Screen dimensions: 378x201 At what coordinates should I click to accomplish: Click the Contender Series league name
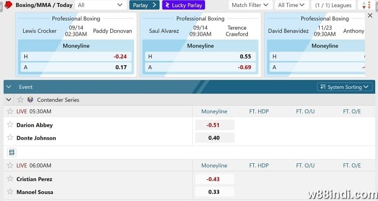[58, 100]
